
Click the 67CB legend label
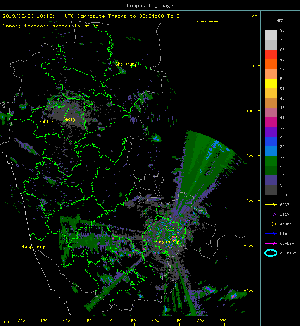point(284,204)
